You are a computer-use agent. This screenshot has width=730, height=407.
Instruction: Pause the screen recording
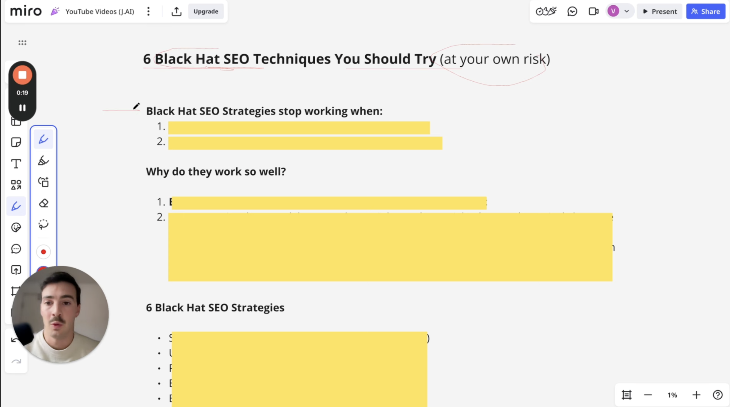point(22,108)
